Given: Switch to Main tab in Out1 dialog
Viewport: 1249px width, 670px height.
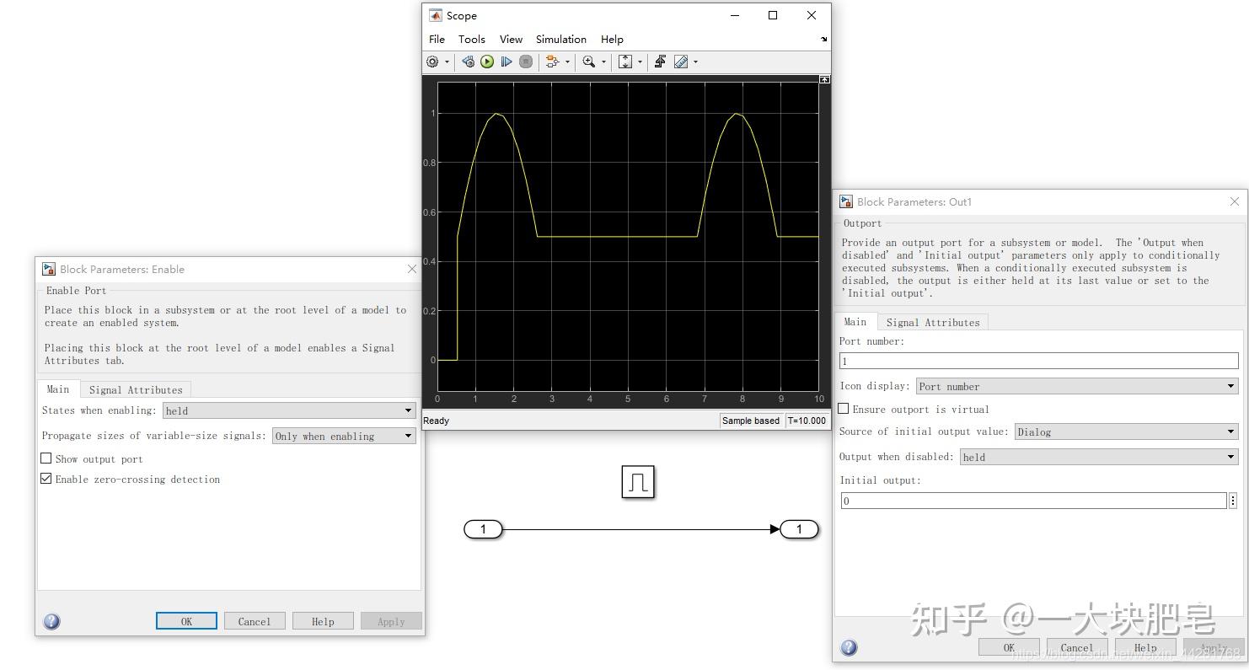Looking at the screenshot, I should click(855, 322).
